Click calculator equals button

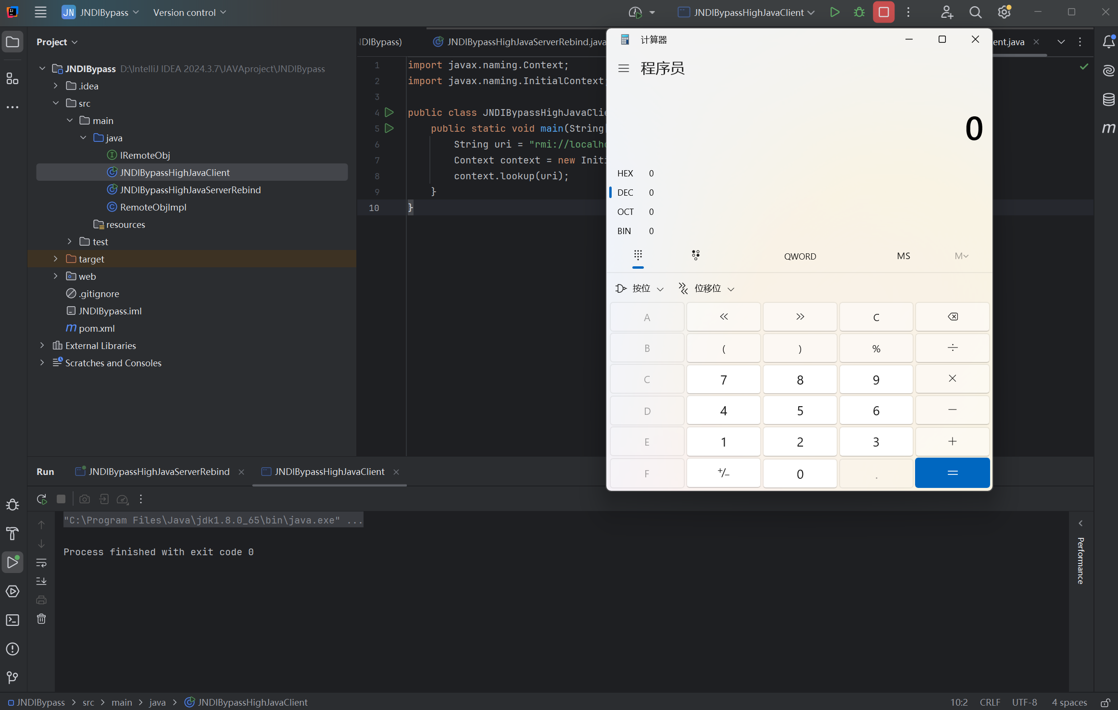(952, 473)
